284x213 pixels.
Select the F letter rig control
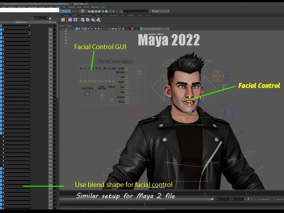(x=224, y=88)
